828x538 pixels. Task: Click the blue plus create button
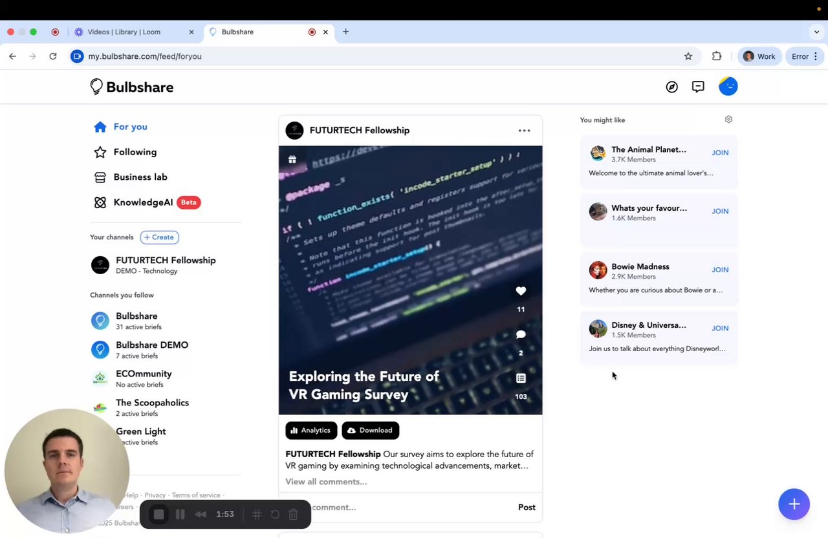794,504
